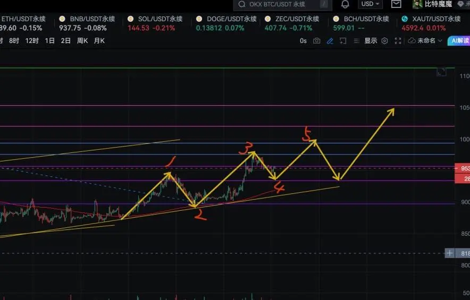
Task: Switch chart to 12时 timeframe
Action: click(32, 41)
